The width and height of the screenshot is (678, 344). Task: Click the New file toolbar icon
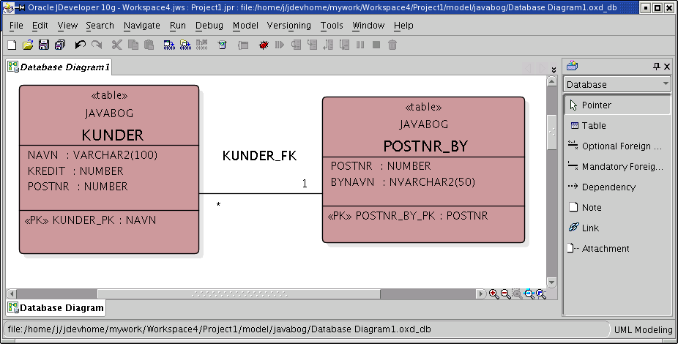(12, 45)
